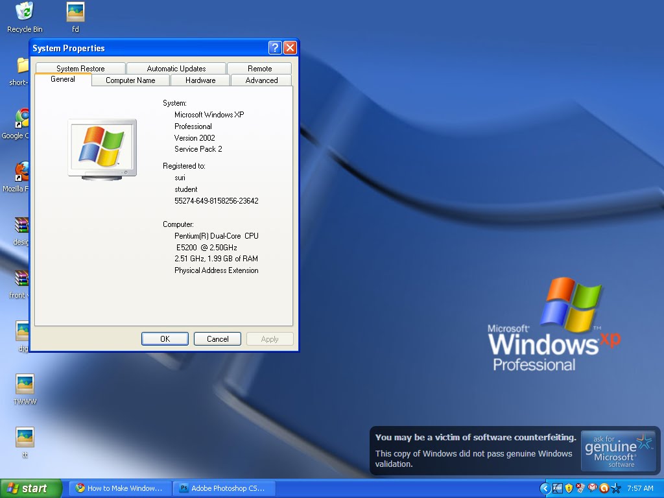Click the help question mark button in System Properties
Viewport: 664px width, 498px height.
click(275, 47)
